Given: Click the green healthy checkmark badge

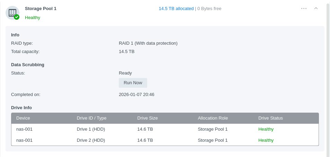Looking at the screenshot, I should click(17, 17).
